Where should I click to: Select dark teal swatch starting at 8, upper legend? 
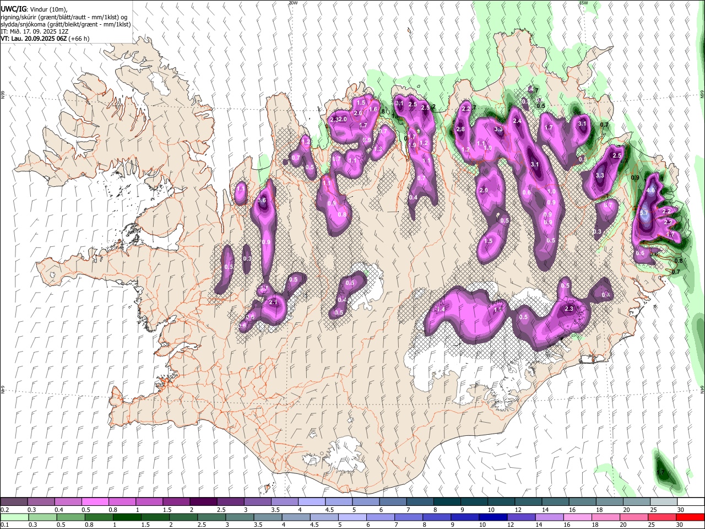click(x=447, y=502)
